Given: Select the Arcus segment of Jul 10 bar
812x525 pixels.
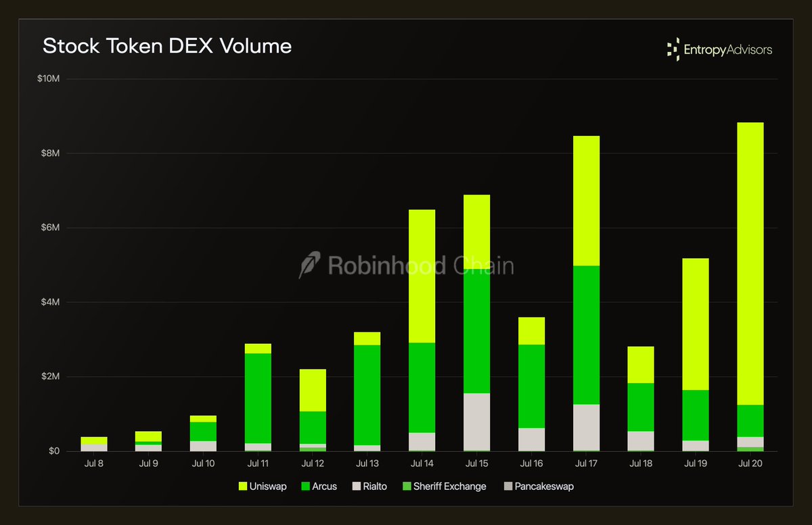Looking at the screenshot, I should tap(203, 432).
